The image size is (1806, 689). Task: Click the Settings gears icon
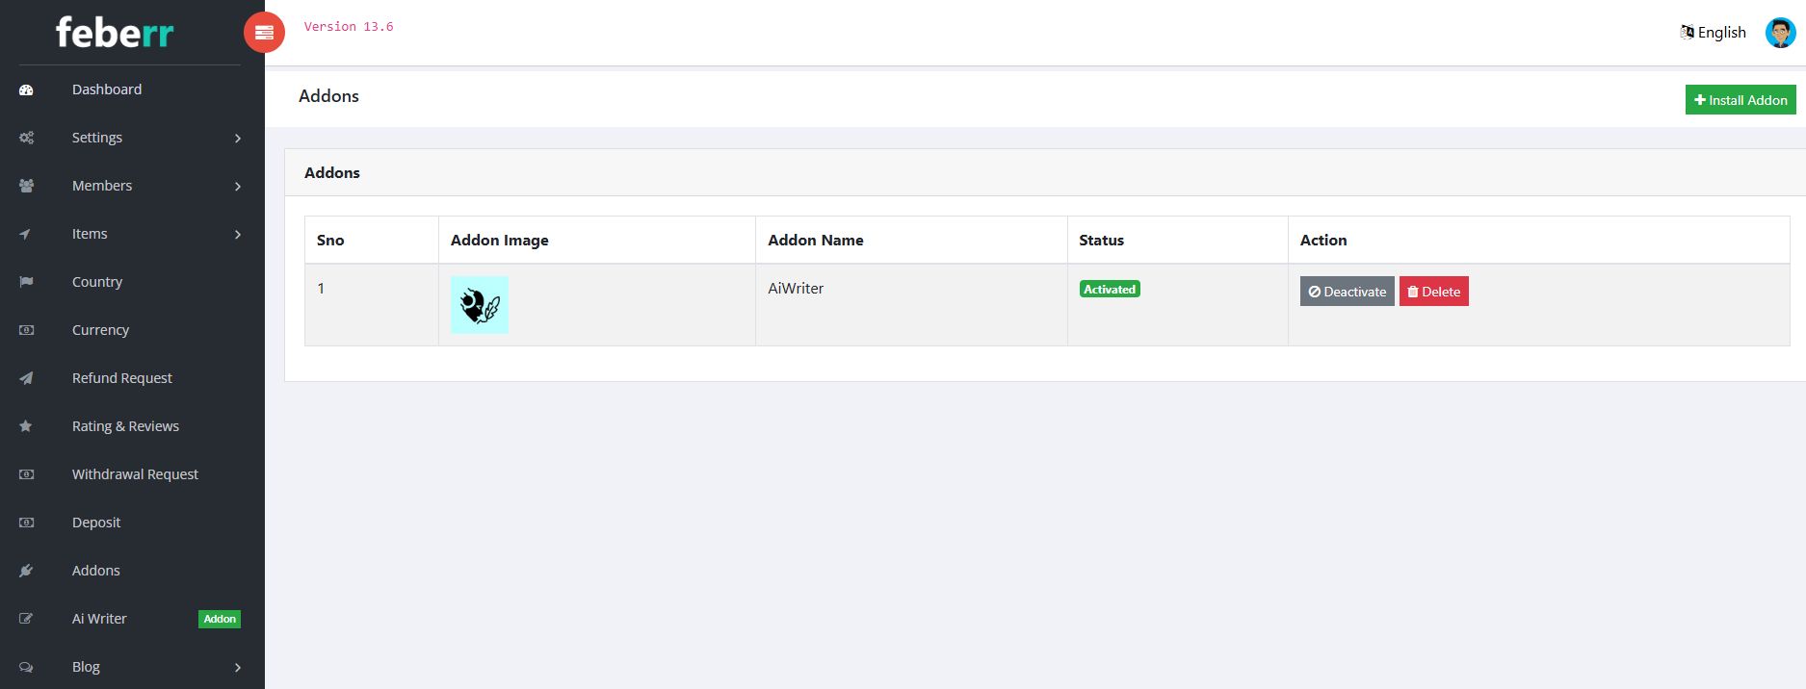coord(26,138)
